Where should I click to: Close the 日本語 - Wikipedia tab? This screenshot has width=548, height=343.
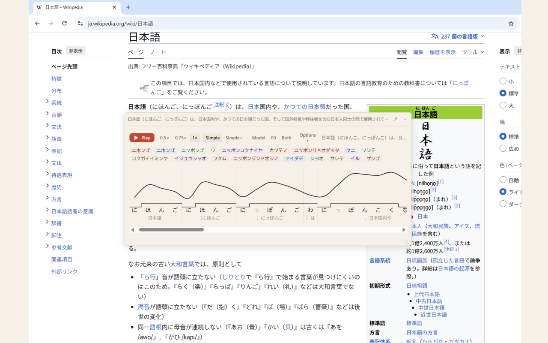click(x=114, y=7)
